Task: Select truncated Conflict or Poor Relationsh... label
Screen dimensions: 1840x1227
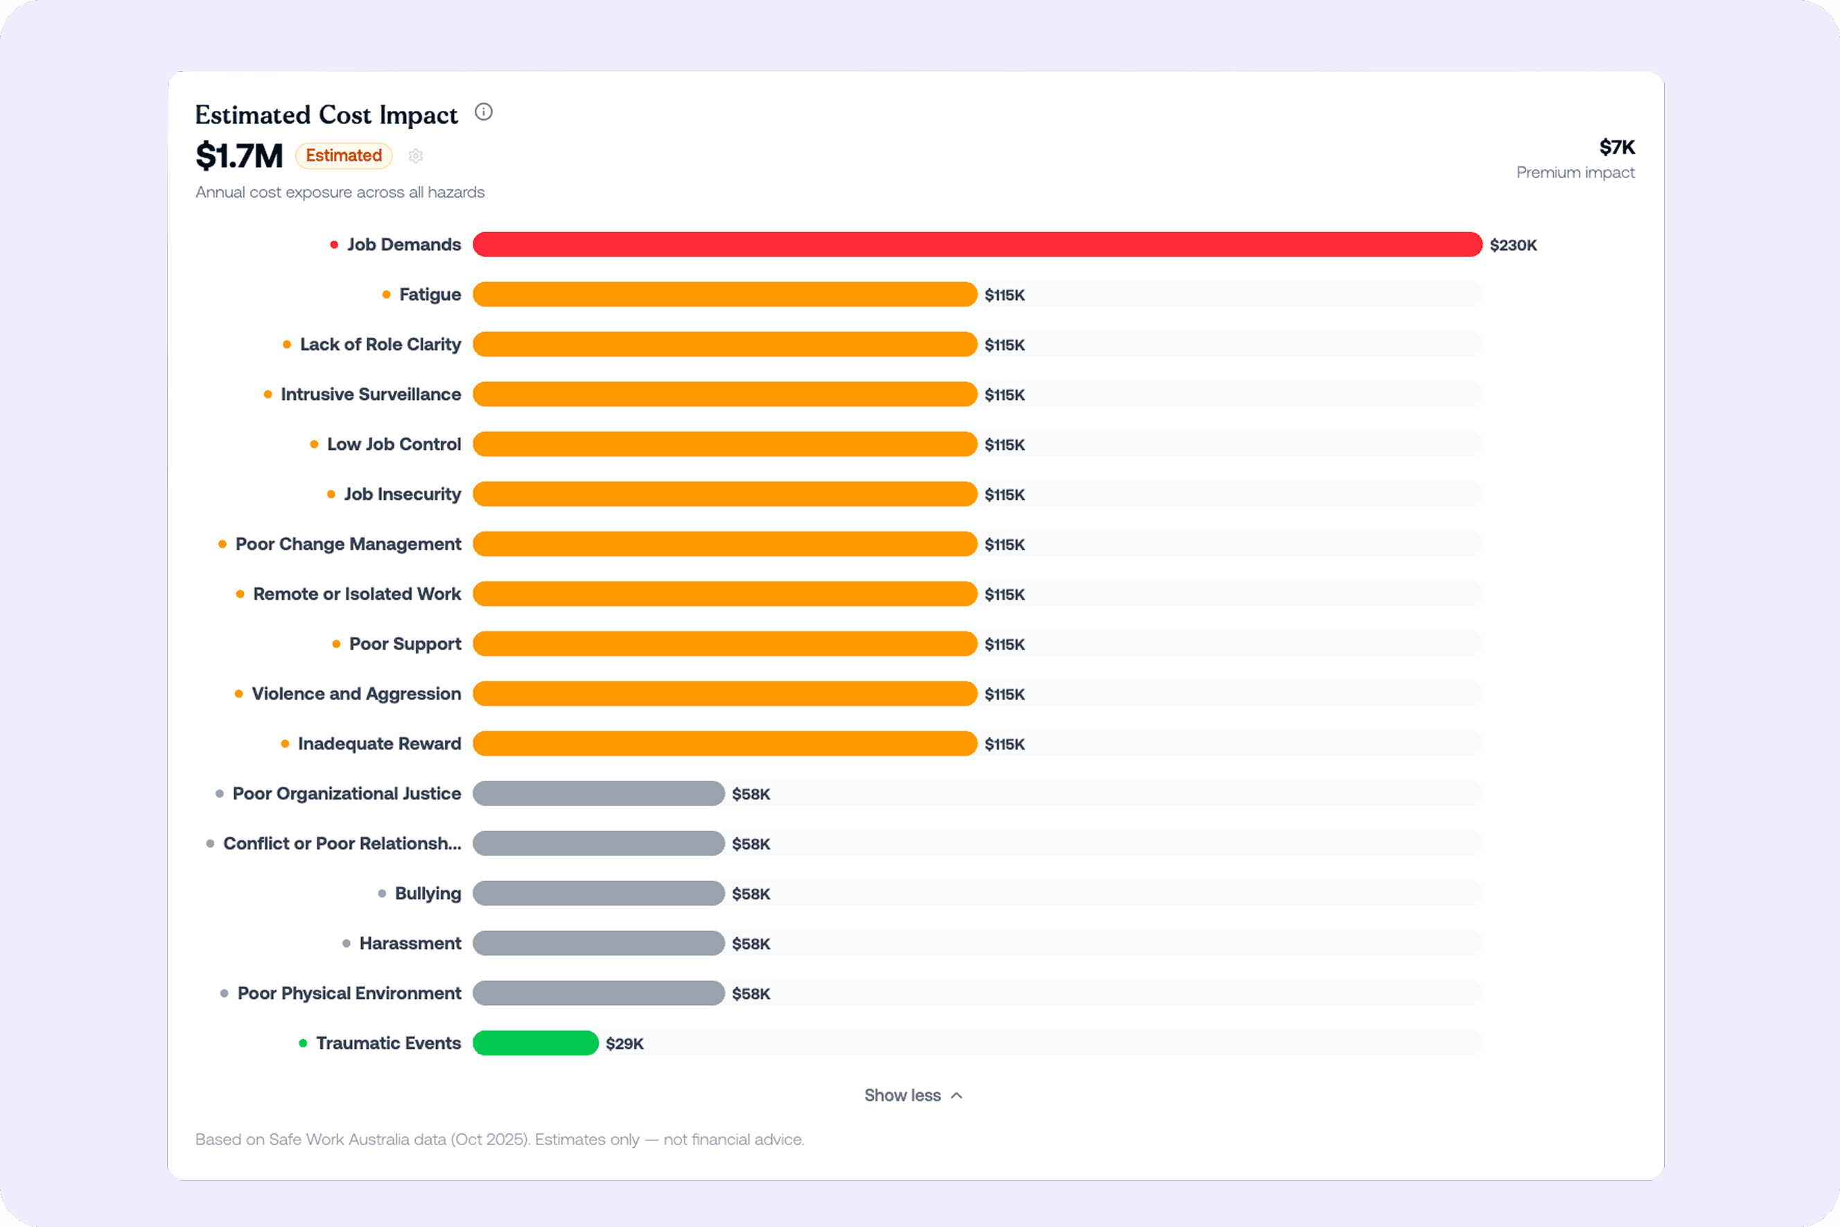Action: [x=342, y=844]
